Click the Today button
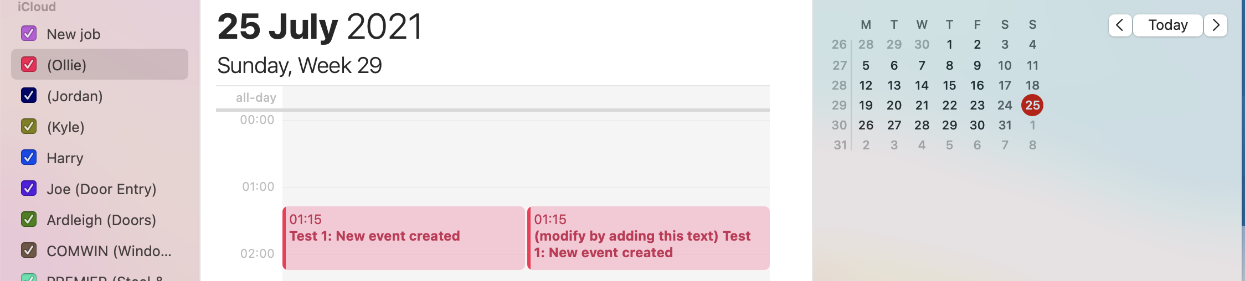The height and width of the screenshot is (281, 1245). pos(1167,25)
